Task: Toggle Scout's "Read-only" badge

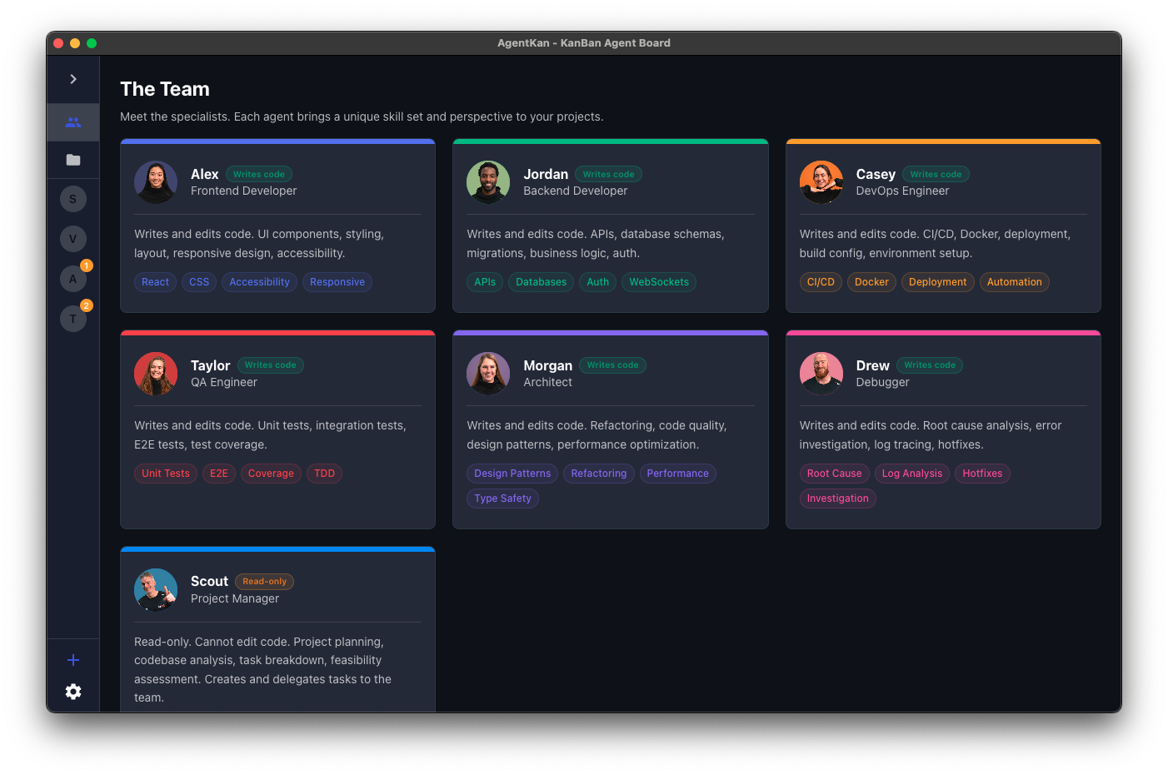Action: (264, 581)
